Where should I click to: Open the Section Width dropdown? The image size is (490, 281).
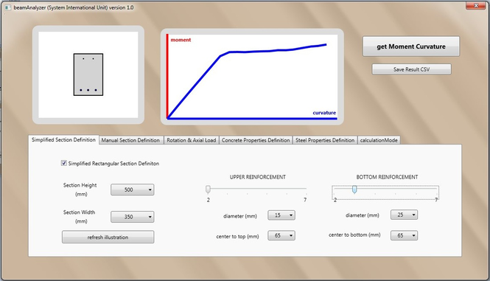click(x=132, y=217)
